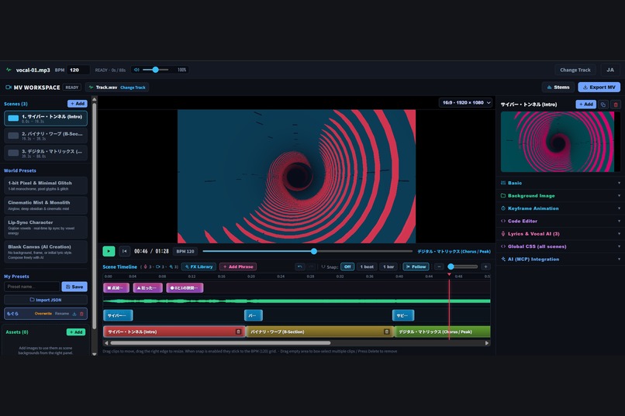The image size is (625, 416).
Task: Click the BPM 120 input field
Action: [78, 70]
